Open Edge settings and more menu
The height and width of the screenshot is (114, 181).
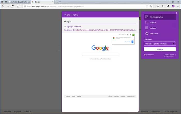[178, 6]
